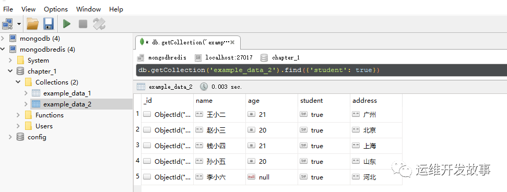The height and width of the screenshot is (192, 507).
Task: Click the Open folder toolbar icon
Action: tap(32, 23)
